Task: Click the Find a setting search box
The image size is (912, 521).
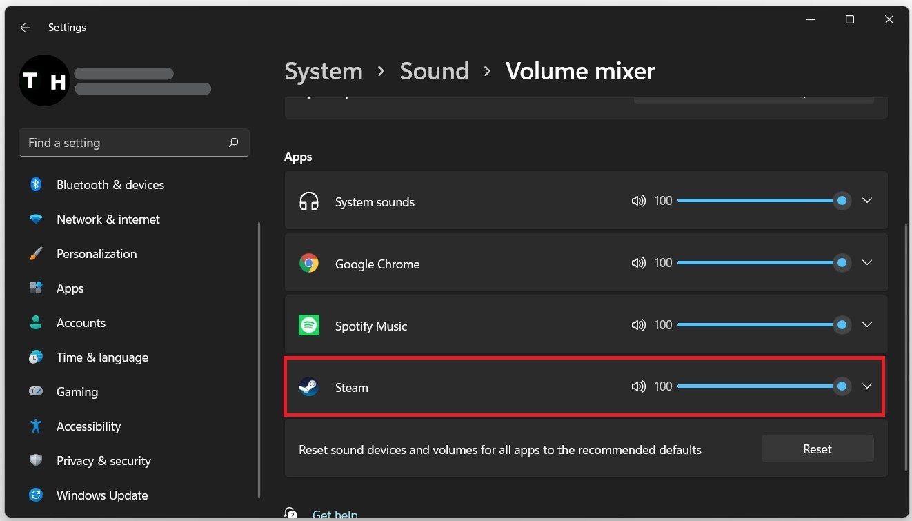Action: (124, 143)
